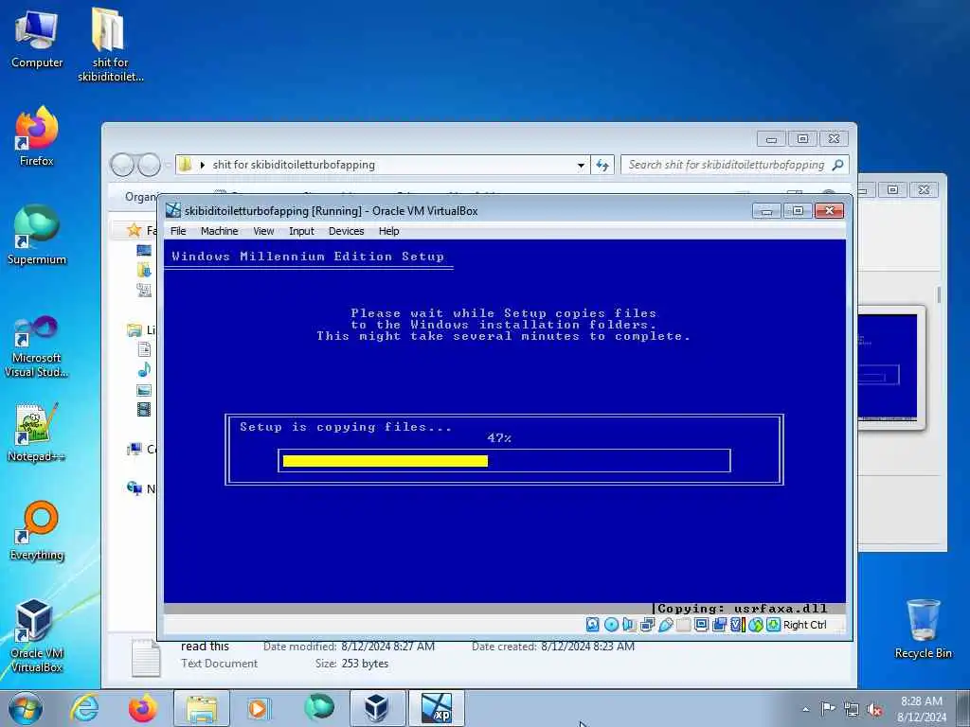Open the Devices menu in VirtualBox
The image size is (970, 727).
(x=346, y=231)
